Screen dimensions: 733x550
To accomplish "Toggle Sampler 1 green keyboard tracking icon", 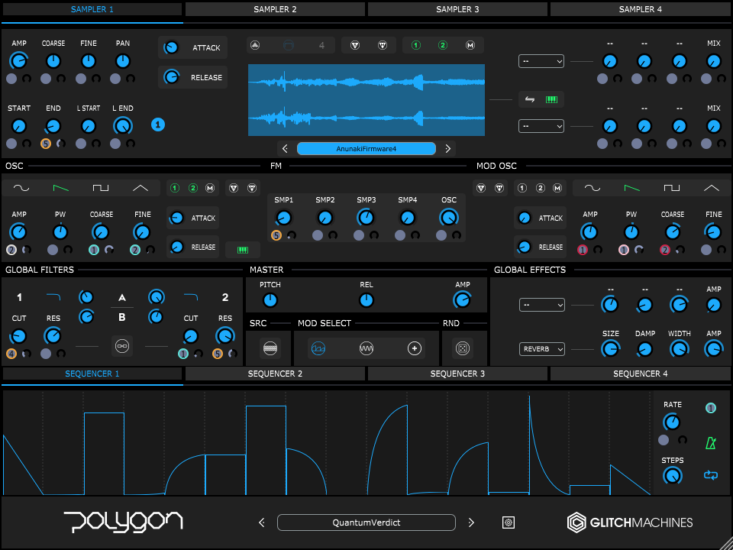I will click(x=551, y=99).
